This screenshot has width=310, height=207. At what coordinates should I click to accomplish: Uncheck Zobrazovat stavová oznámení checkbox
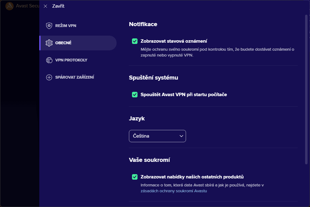click(135, 41)
